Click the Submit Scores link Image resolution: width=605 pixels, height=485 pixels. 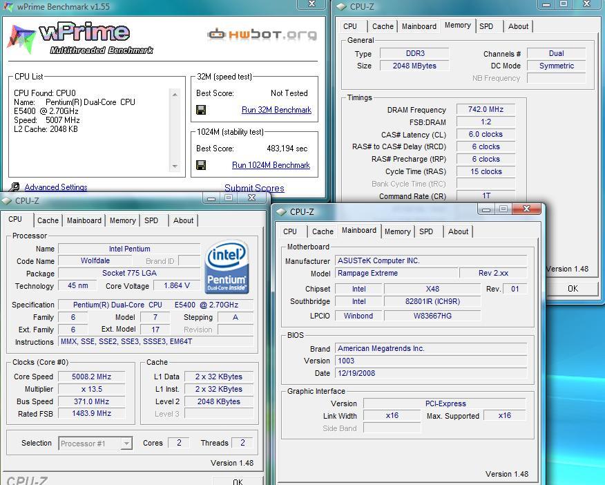tap(254, 188)
